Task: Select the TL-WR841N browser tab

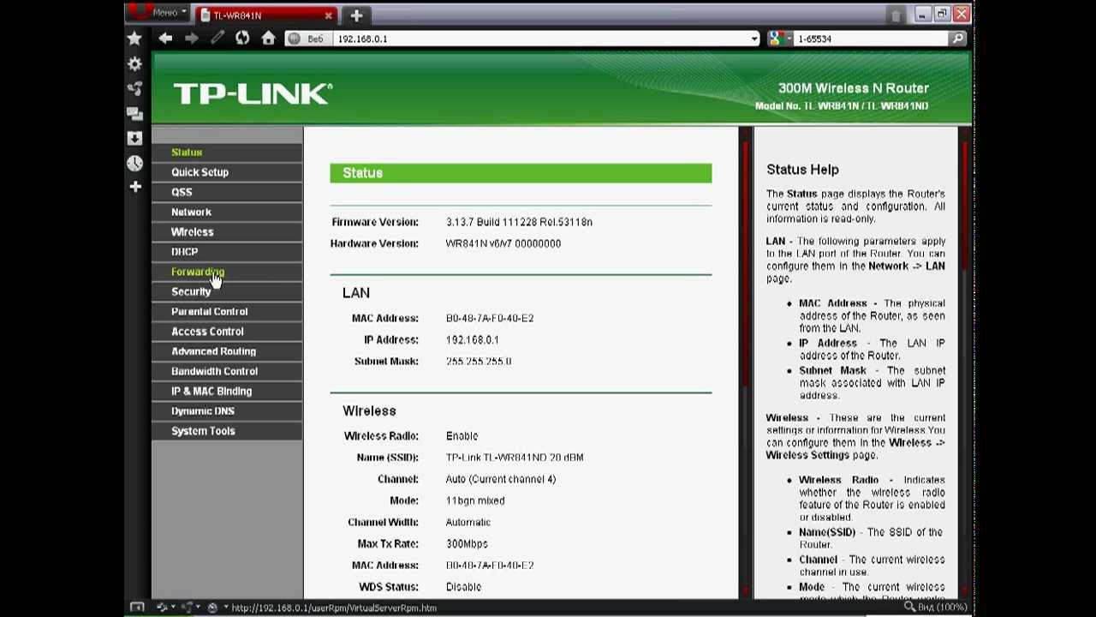Action: click(x=265, y=15)
